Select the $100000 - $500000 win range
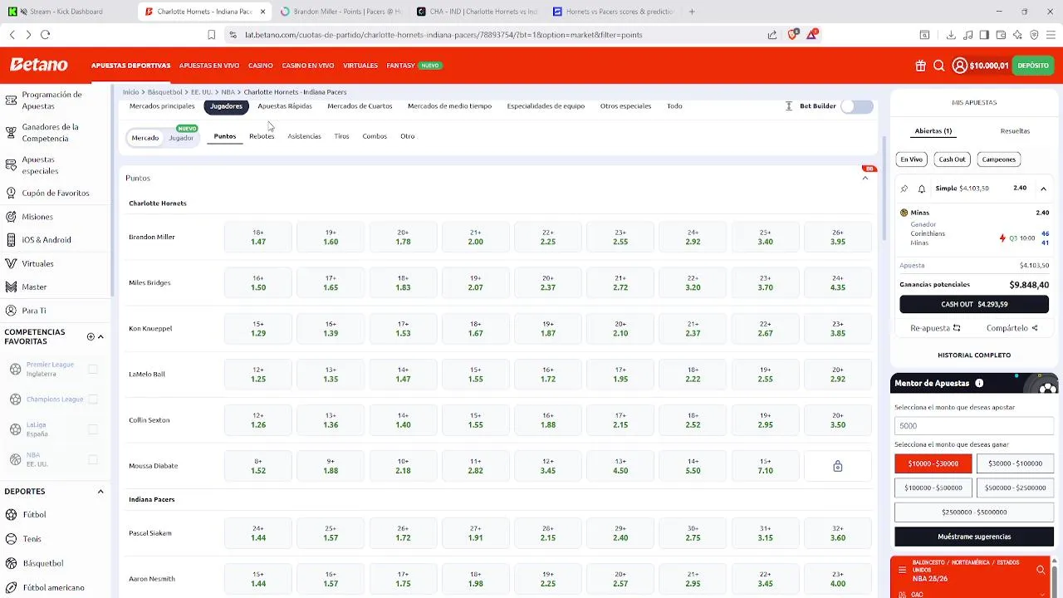Screen dimensions: 1063x598 click(x=933, y=488)
